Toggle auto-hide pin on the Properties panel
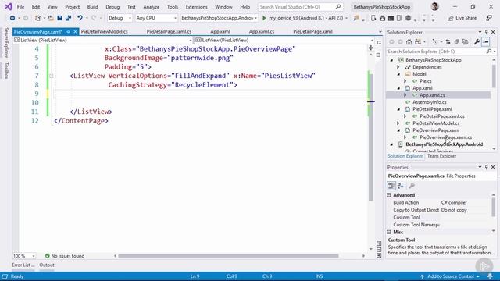Viewport: 500px width, 281px height. pos(486,167)
